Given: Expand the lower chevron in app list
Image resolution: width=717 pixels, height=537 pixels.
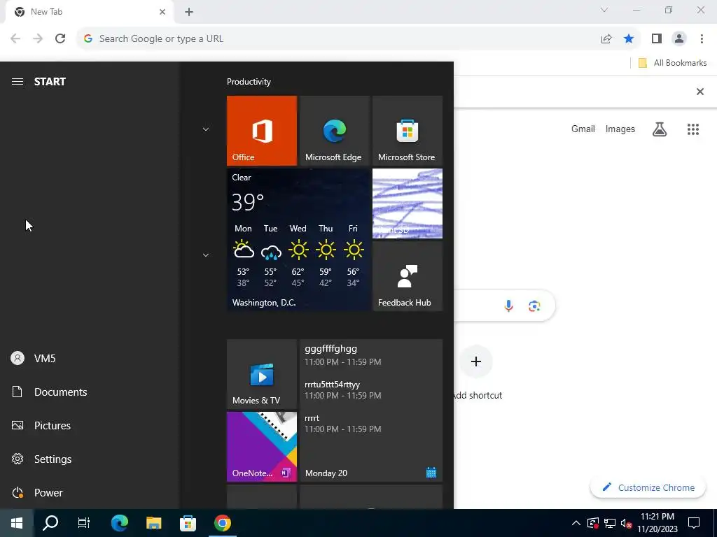Looking at the screenshot, I should 206,255.
